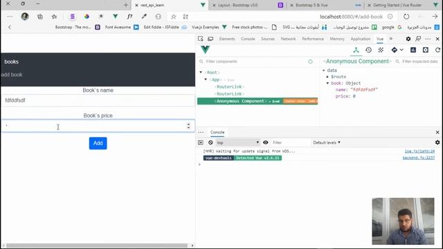The width and height of the screenshot is (443, 249).
Task: Click the page horizontal scrollbar
Action: (x=97, y=246)
